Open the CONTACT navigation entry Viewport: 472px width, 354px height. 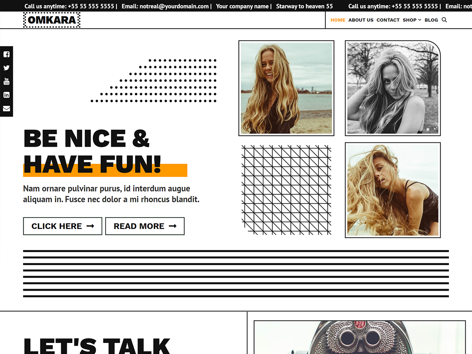(x=388, y=20)
